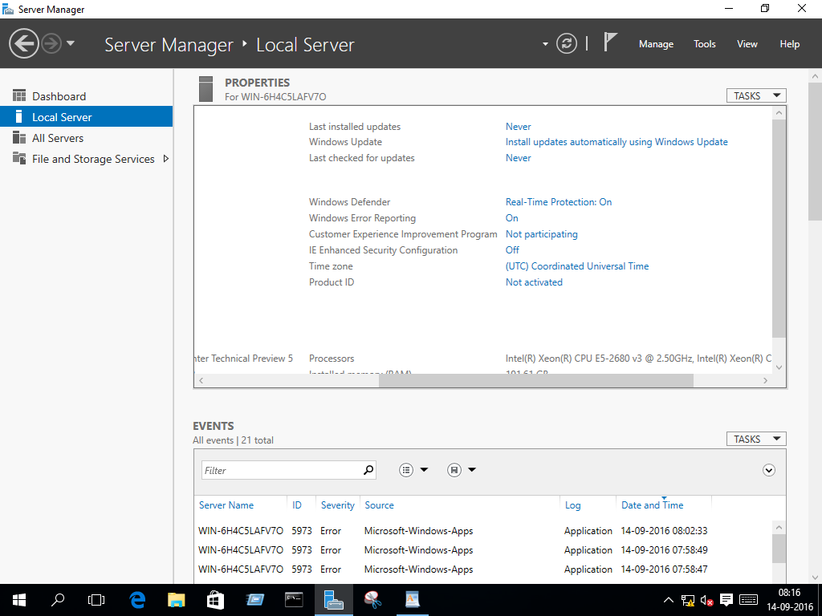Screen dimensions: 822x616
Task: Sort events by Date and Time column
Action: click(x=652, y=505)
